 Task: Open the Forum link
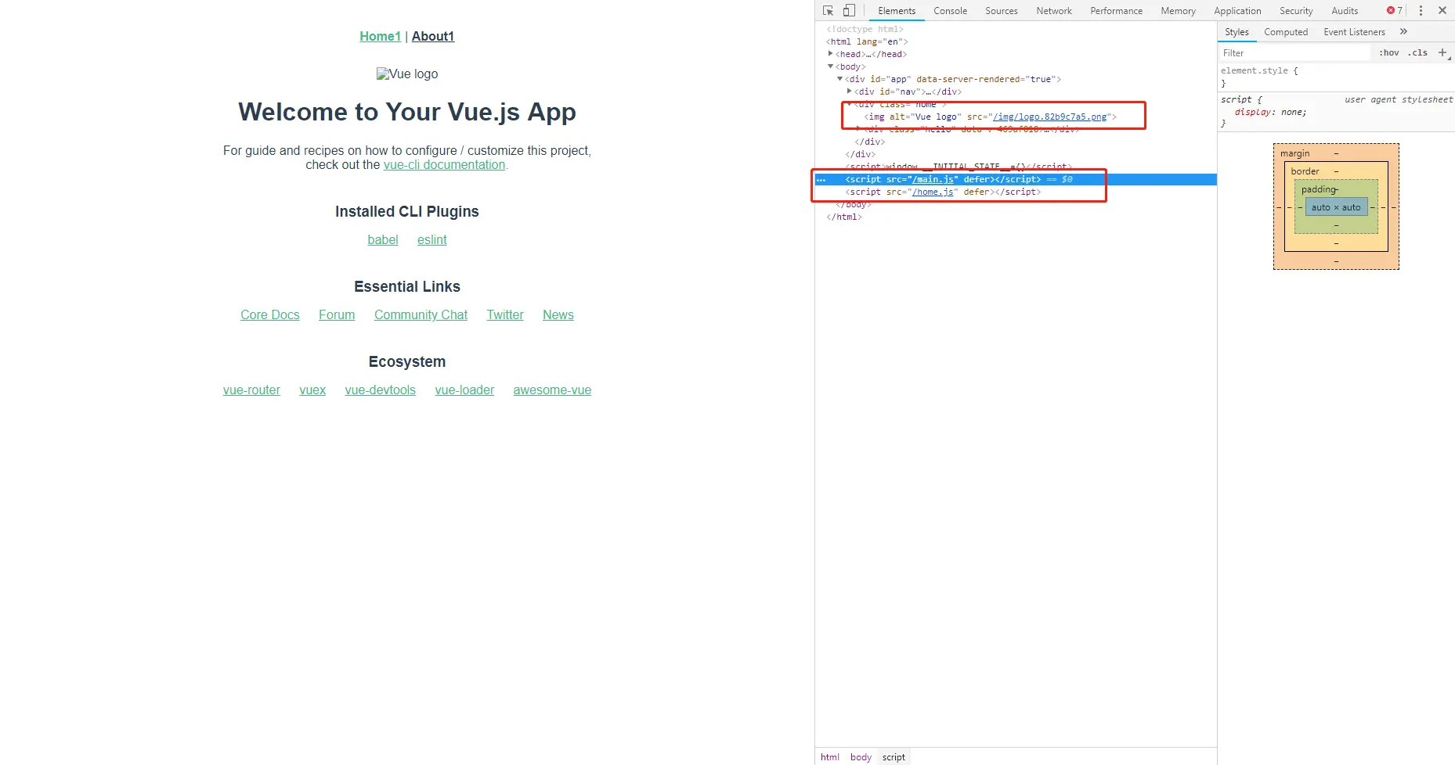[x=337, y=314]
